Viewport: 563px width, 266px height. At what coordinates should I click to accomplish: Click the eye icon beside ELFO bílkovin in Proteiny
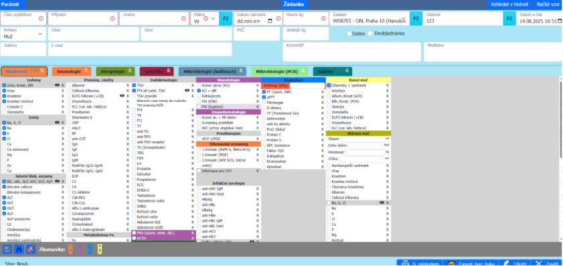point(122,96)
